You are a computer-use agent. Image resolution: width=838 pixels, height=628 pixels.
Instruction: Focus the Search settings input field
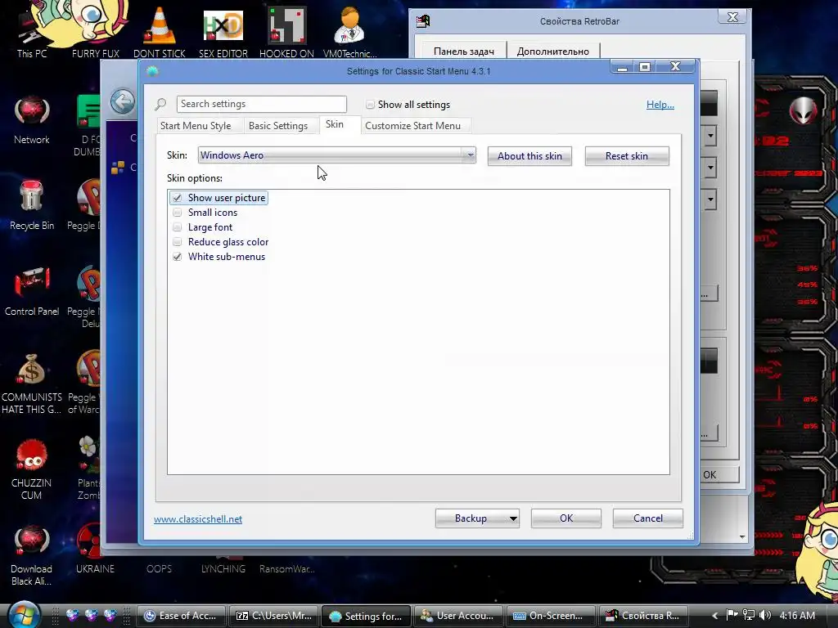coord(262,104)
